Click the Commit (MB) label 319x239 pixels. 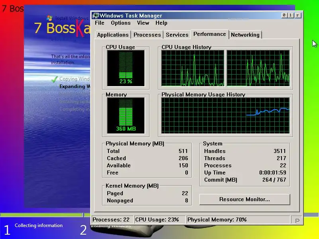tap(221, 180)
